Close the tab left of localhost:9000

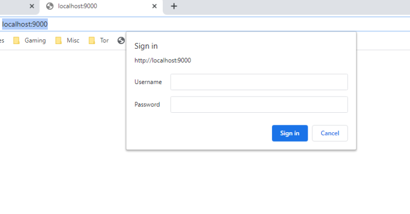pos(31,6)
